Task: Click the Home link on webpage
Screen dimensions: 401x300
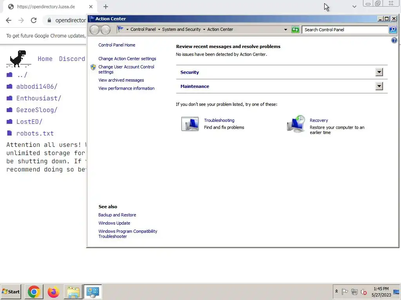Action: 45,59
